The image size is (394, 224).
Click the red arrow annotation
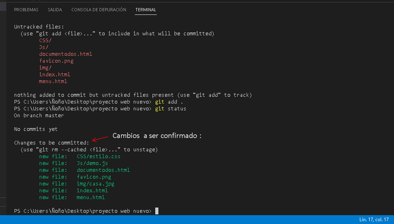[x=100, y=138]
